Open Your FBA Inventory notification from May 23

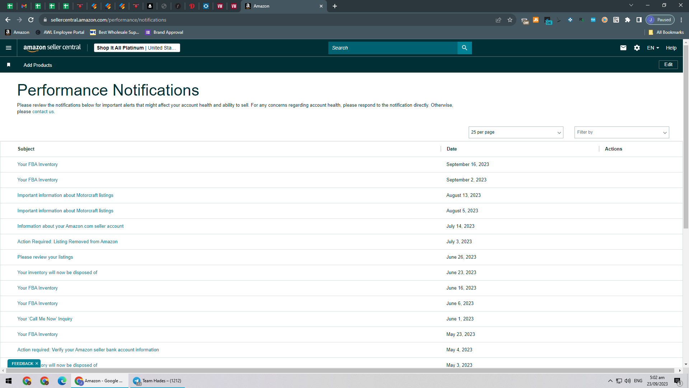[x=37, y=334]
